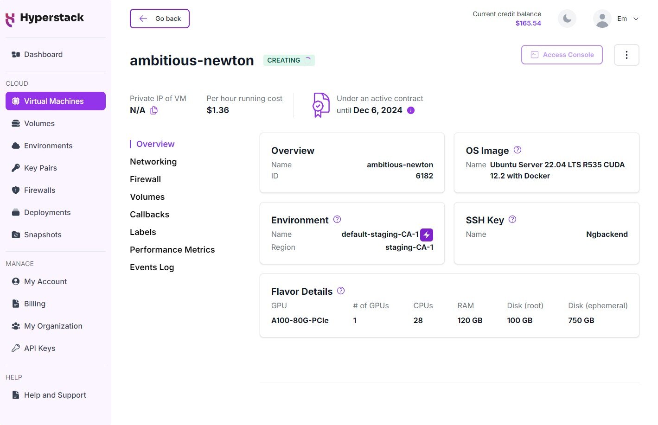Click the My Organization people icon
The height and width of the screenshot is (425, 658).
[x=16, y=326]
